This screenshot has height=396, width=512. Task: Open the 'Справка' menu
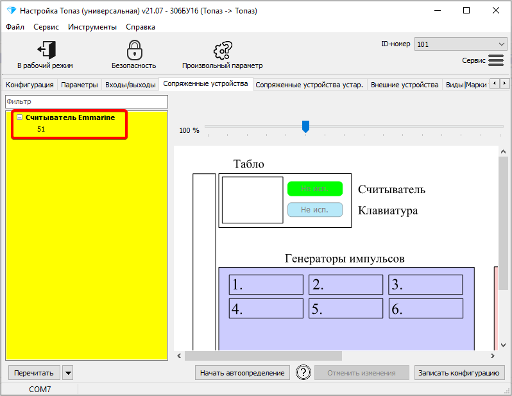[x=141, y=27]
